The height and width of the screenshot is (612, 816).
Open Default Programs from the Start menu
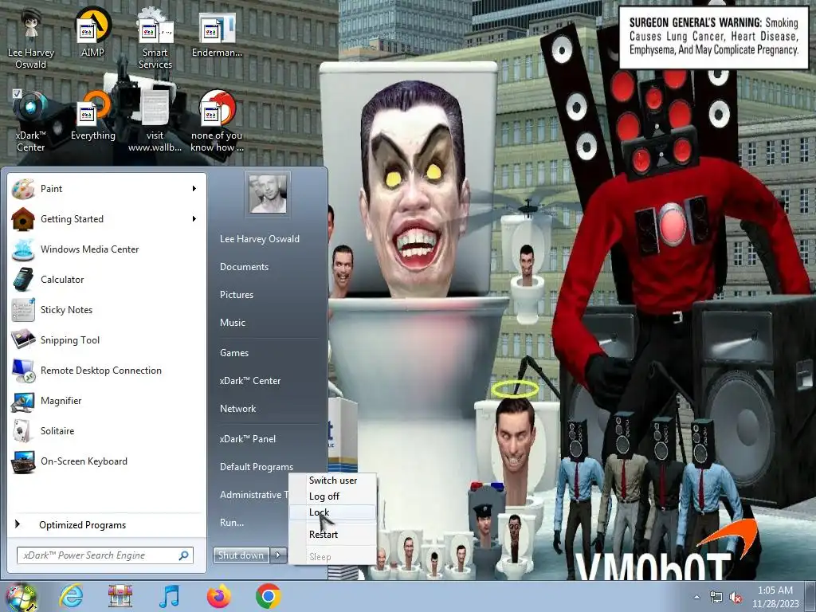pyautogui.click(x=257, y=467)
